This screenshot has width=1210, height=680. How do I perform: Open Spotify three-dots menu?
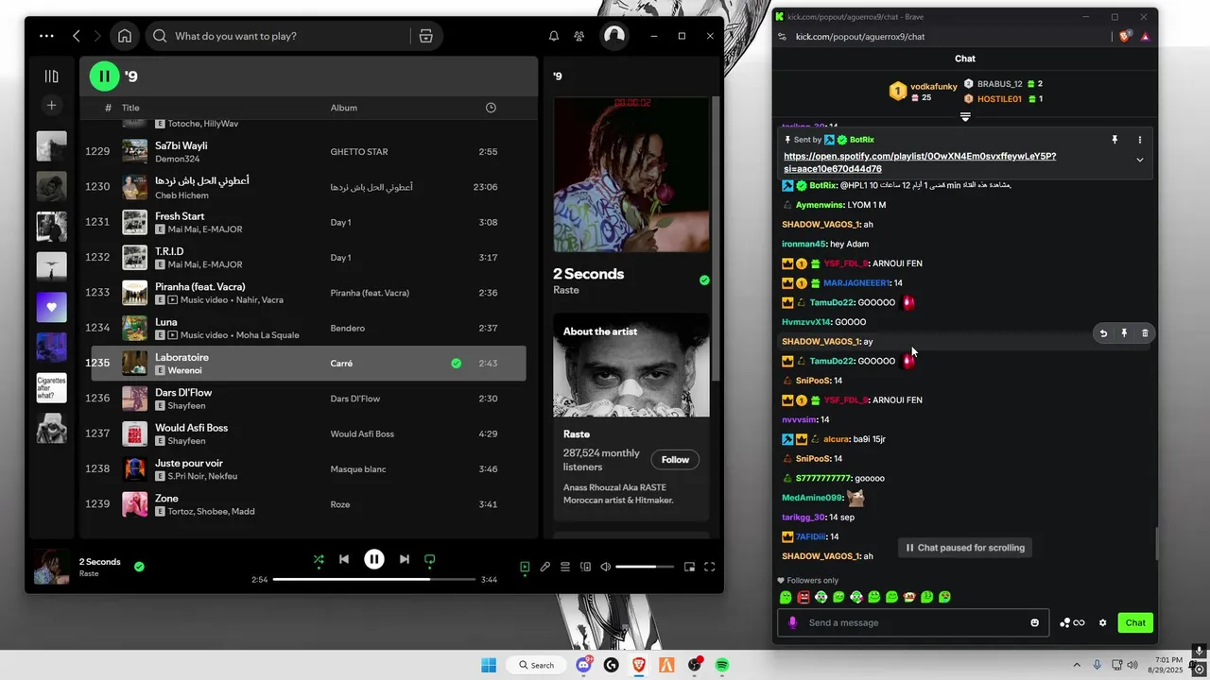(46, 36)
